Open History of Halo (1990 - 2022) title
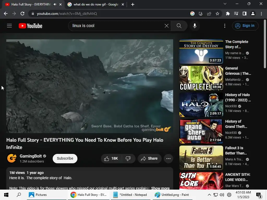267x200 pixels. [x=238, y=97]
